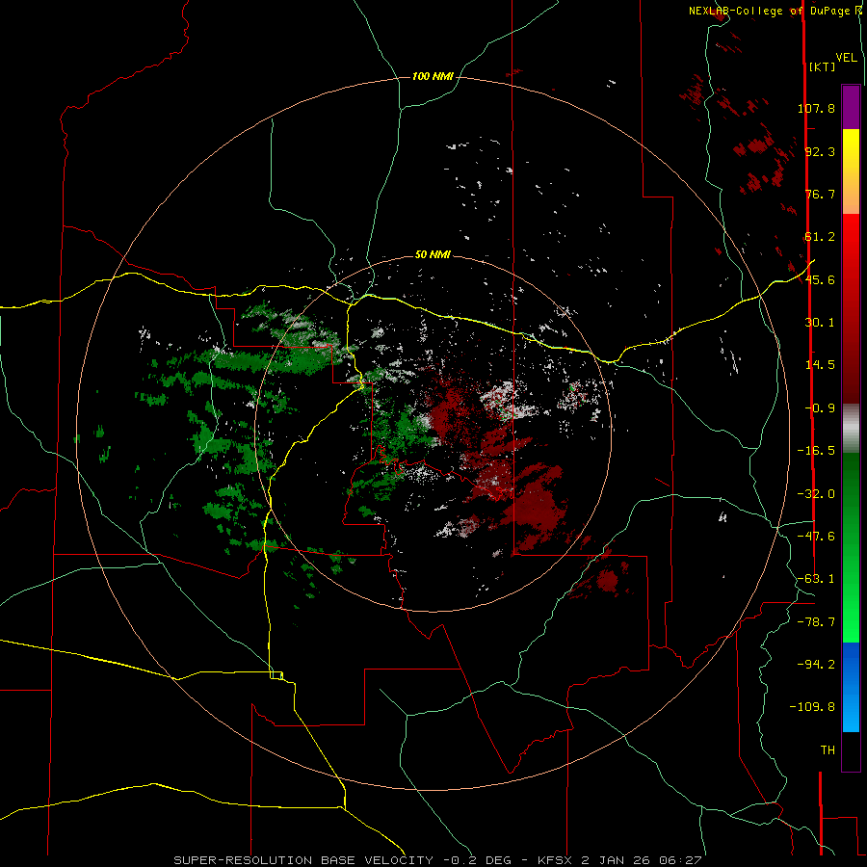The width and height of the screenshot is (867, 867).
Task: Click the 61.2 legend value
Action: (820, 237)
